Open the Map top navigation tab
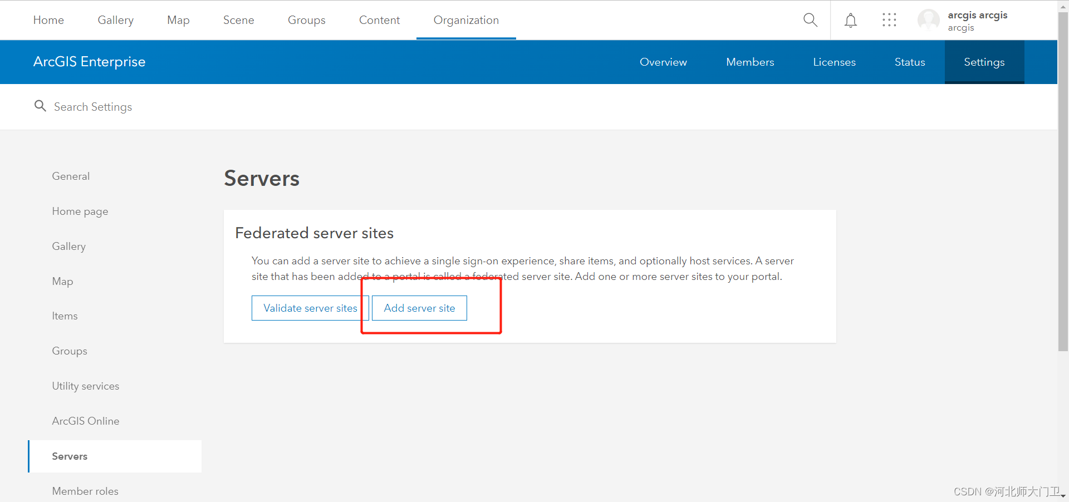Screen dimensions: 1069x502 point(178,20)
